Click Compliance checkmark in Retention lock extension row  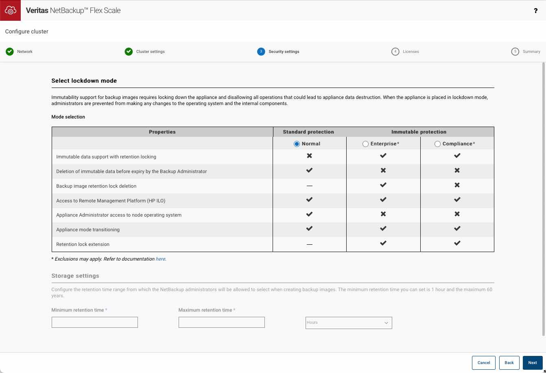click(457, 244)
